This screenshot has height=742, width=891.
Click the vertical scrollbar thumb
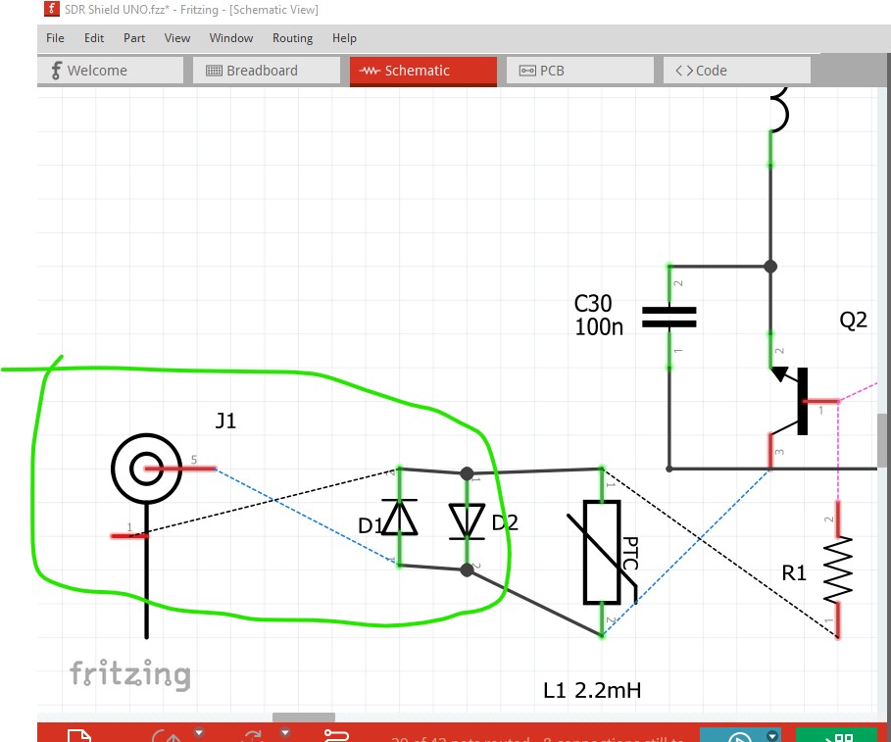[882, 440]
